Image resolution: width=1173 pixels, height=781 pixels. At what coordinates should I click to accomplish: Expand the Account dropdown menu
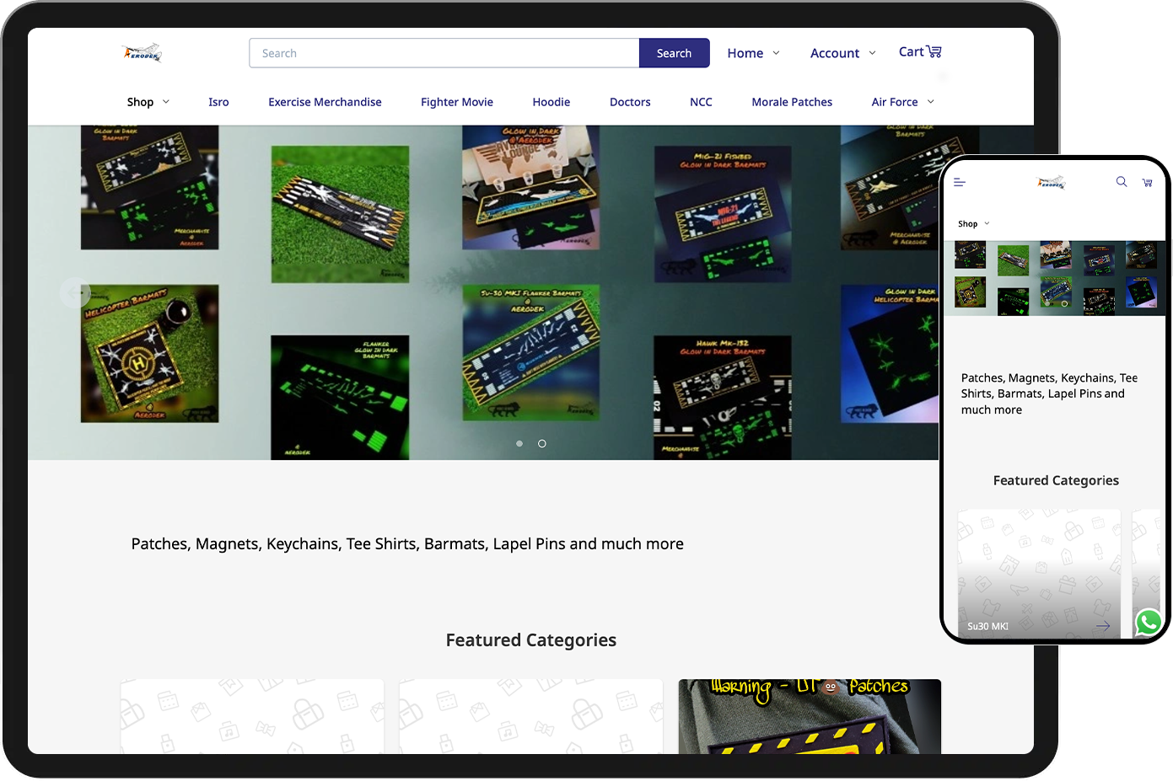[x=842, y=53]
